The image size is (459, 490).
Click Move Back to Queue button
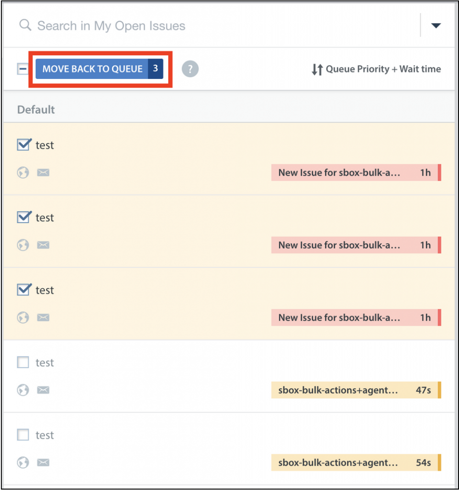pos(100,69)
